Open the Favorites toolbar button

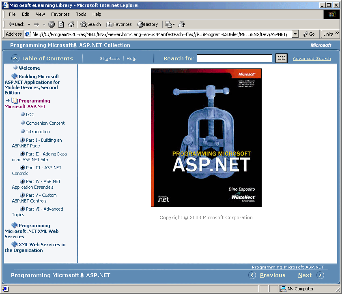[x=119, y=24]
